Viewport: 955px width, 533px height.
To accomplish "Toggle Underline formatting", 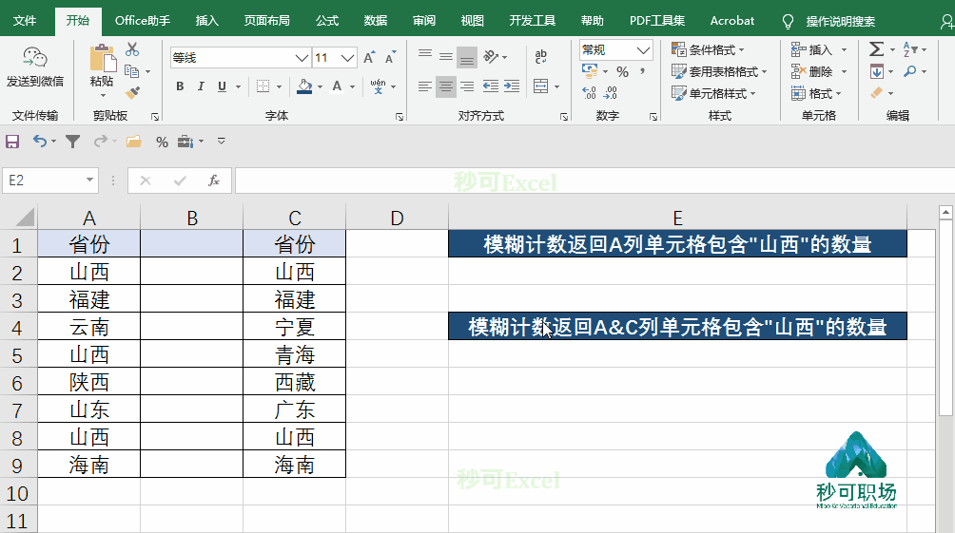I will click(222, 86).
